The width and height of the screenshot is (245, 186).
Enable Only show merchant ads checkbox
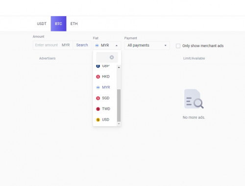point(178,46)
